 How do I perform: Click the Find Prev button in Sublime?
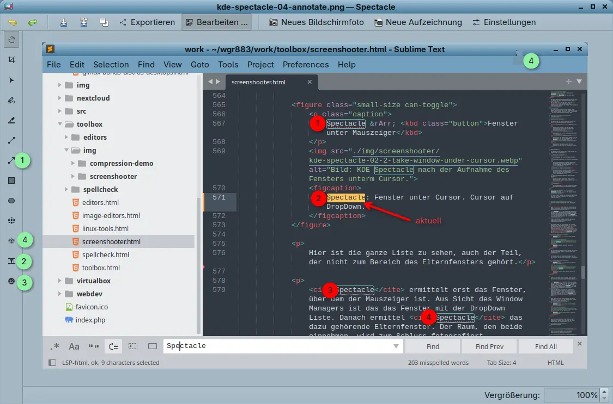point(489,346)
